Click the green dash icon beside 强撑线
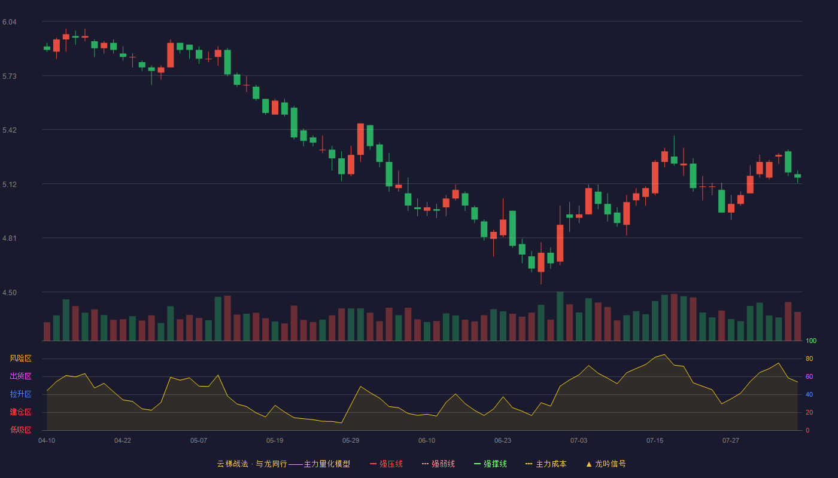838x478 pixels. 478,464
